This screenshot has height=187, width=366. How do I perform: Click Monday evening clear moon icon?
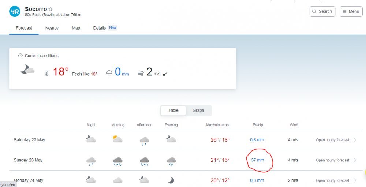(171, 180)
